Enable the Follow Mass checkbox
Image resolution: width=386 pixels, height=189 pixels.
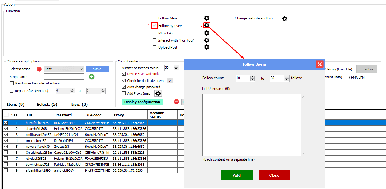(x=155, y=18)
